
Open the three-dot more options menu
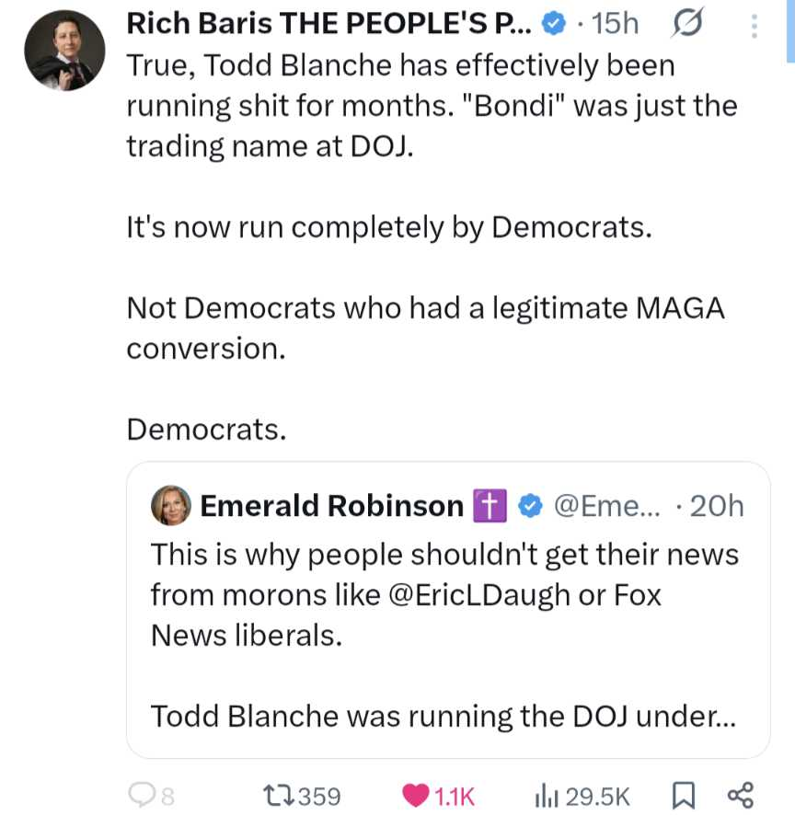click(x=755, y=25)
